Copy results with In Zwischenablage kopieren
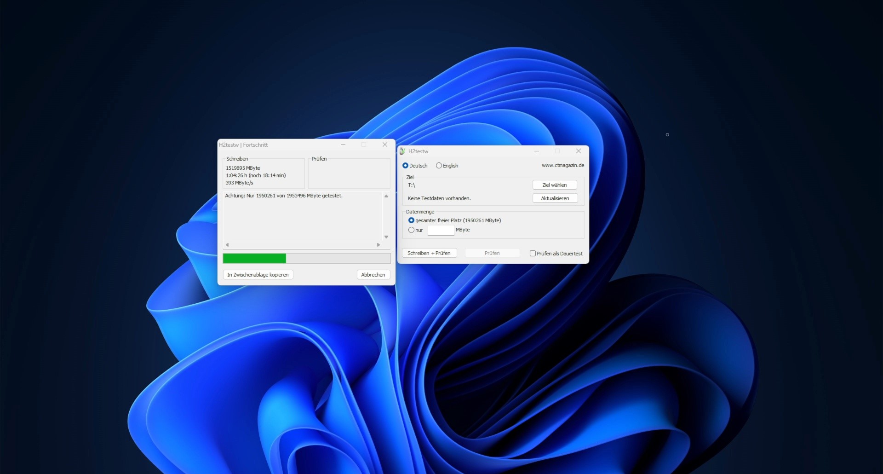Viewport: 883px width, 474px height. 258,275
